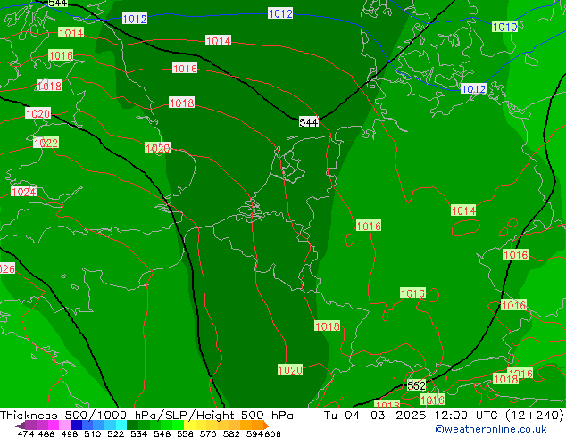Click the blue 1010 isobar label
This screenshot has height=437, width=566.
[x=504, y=27]
